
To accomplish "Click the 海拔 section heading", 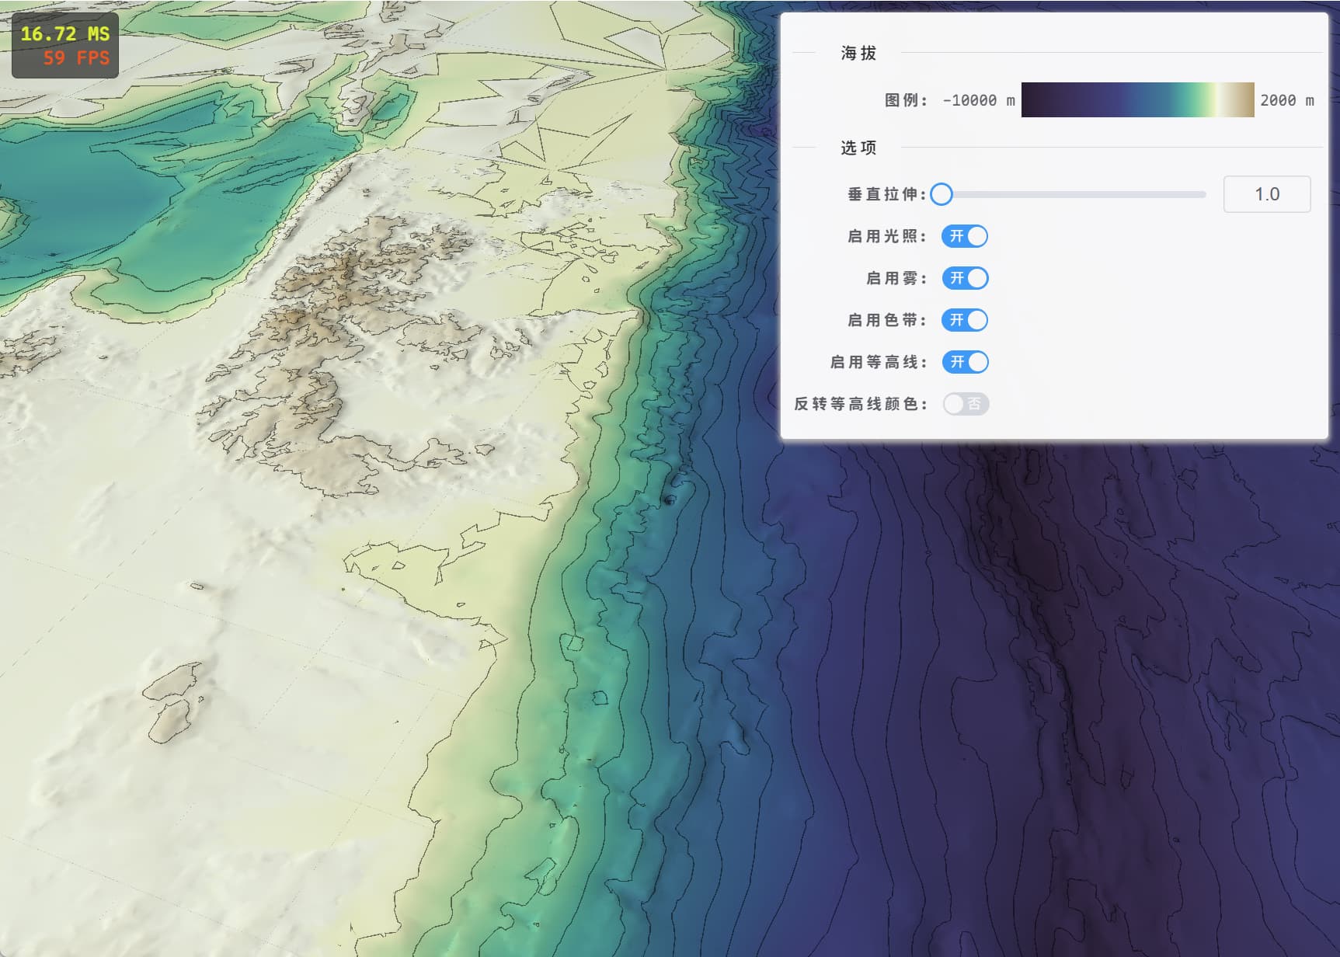I will tap(858, 53).
